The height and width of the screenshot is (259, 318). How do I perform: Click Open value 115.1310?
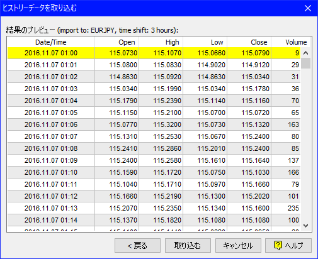tap(123, 136)
